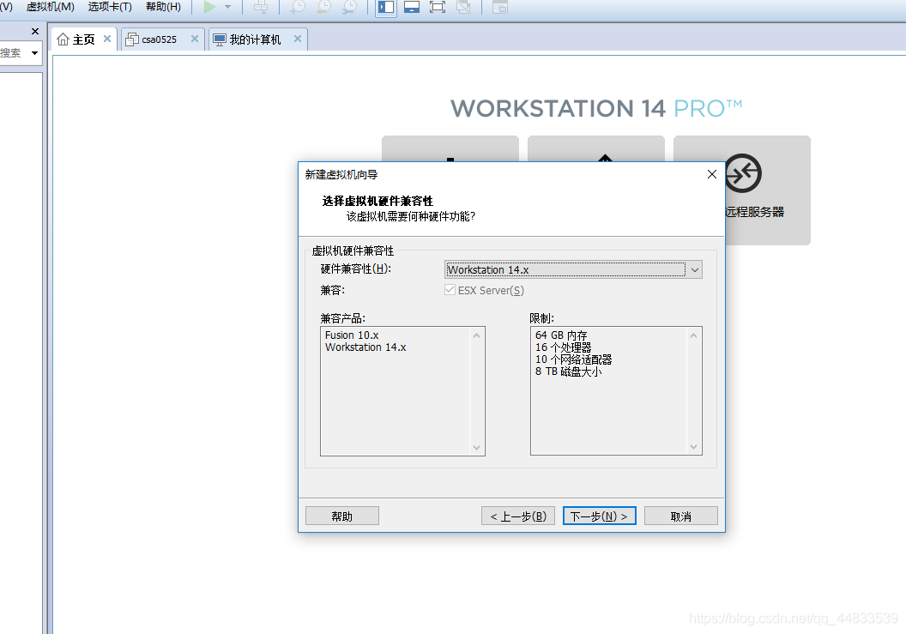This screenshot has width=906, height=634.
Task: Click the 取消 cancel button
Action: point(681,516)
